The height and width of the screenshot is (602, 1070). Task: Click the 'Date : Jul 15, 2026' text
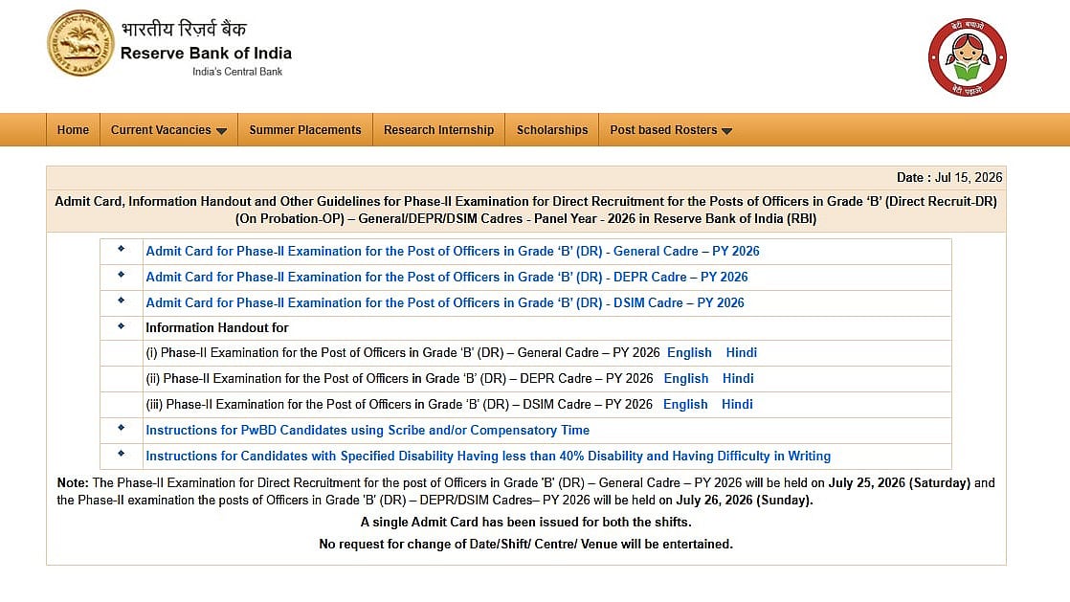point(949,177)
